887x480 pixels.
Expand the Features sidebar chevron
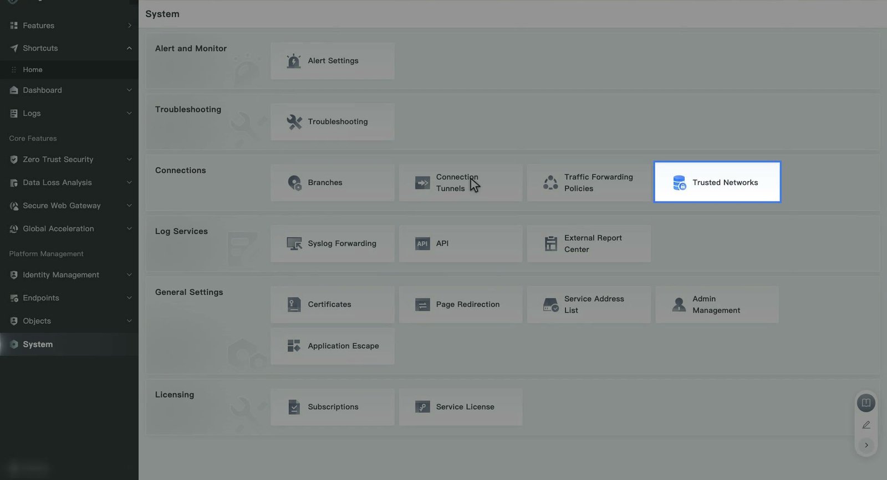pyautogui.click(x=129, y=25)
